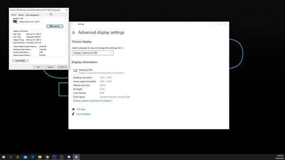Select the Adapter tab
The height and width of the screenshot is (160, 285).
[14, 15]
